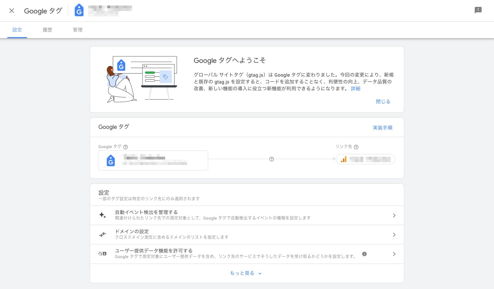Screen dimensions: 494x289
Task: Dismiss the welcome banner with 閉じる
Action: 383,101
